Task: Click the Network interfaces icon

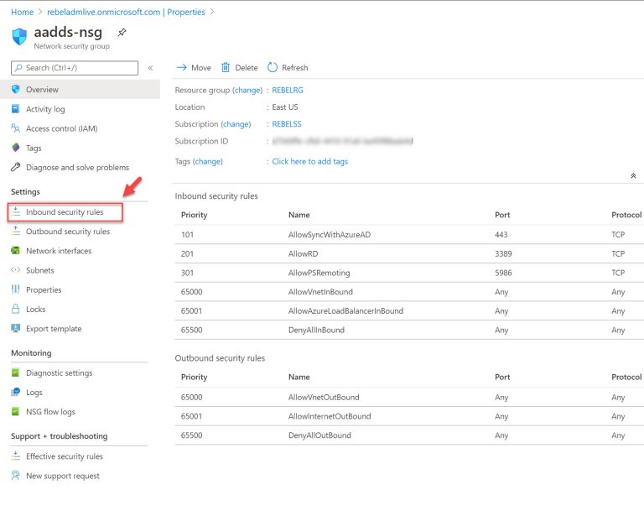Action: 16,250
